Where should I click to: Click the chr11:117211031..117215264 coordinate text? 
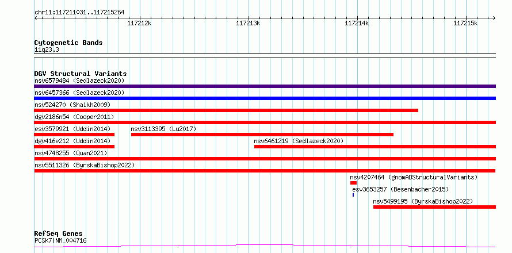click(x=79, y=13)
